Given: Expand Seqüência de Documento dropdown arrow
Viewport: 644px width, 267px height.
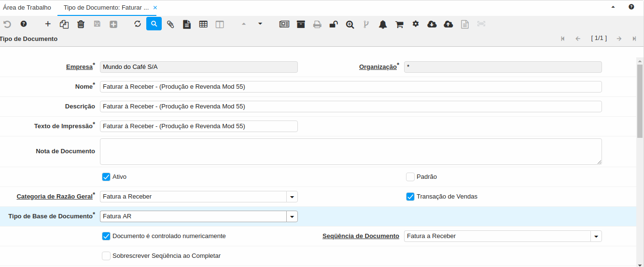Looking at the screenshot, I should [596, 236].
